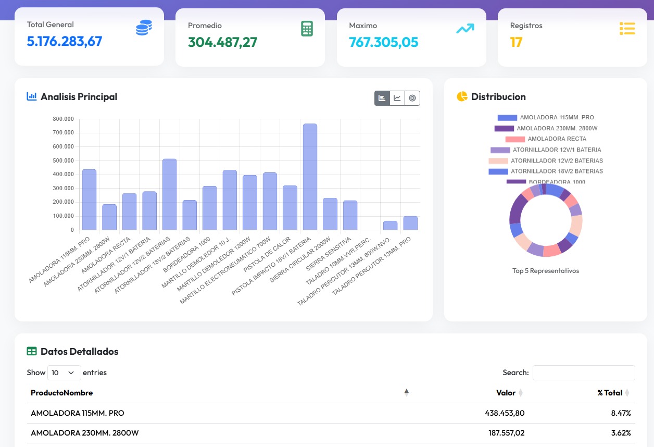Click the Search input field
This screenshot has width=654, height=447.
click(583, 372)
